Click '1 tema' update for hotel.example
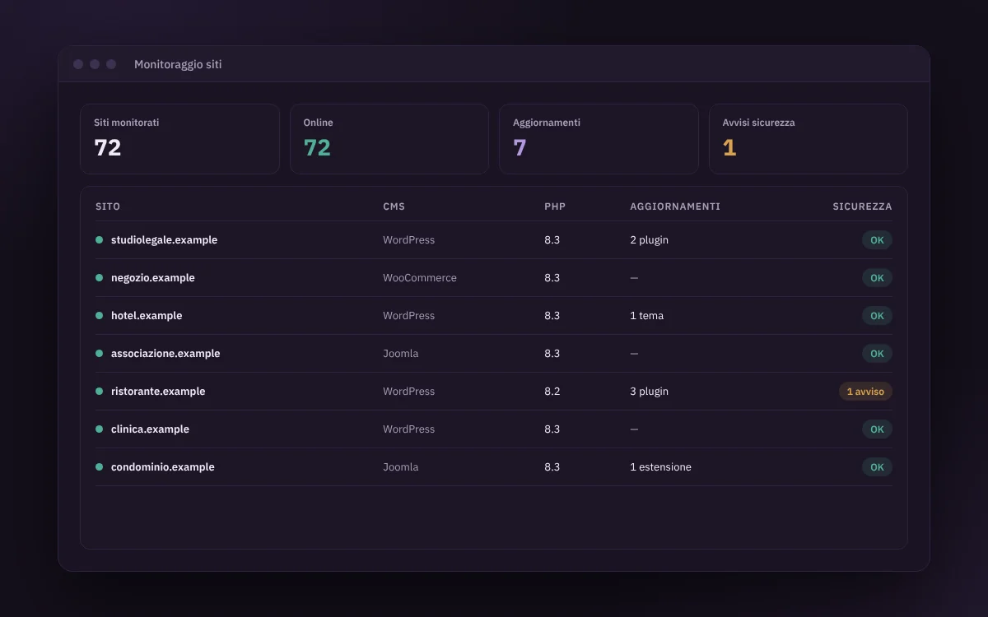The width and height of the screenshot is (988, 617). (646, 316)
